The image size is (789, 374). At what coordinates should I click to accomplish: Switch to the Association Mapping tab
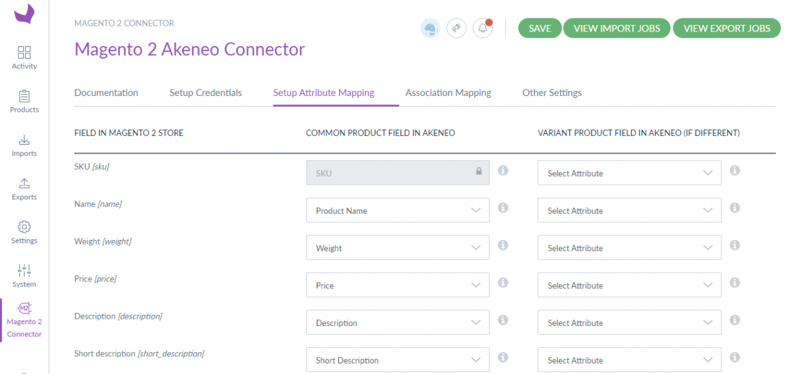(448, 93)
